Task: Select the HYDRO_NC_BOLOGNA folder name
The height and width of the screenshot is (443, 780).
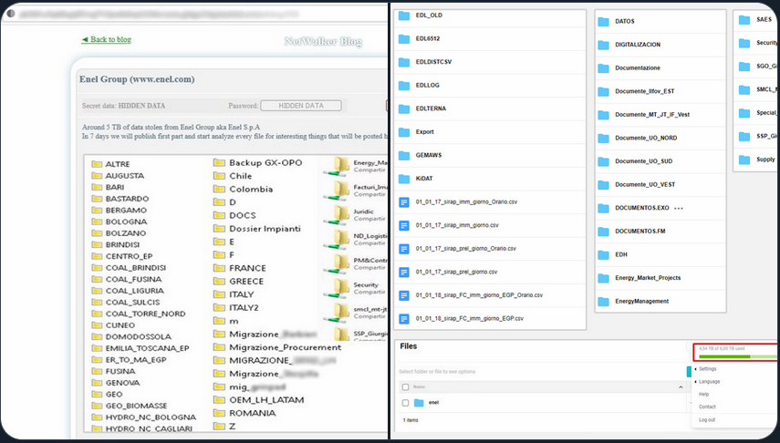Action: click(x=151, y=417)
